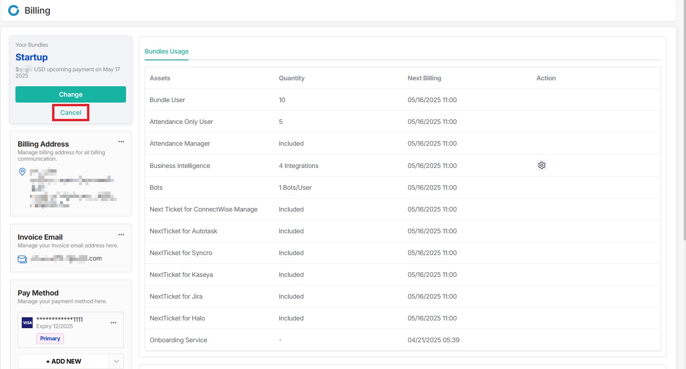Click the Assets column header

pyautogui.click(x=160, y=78)
